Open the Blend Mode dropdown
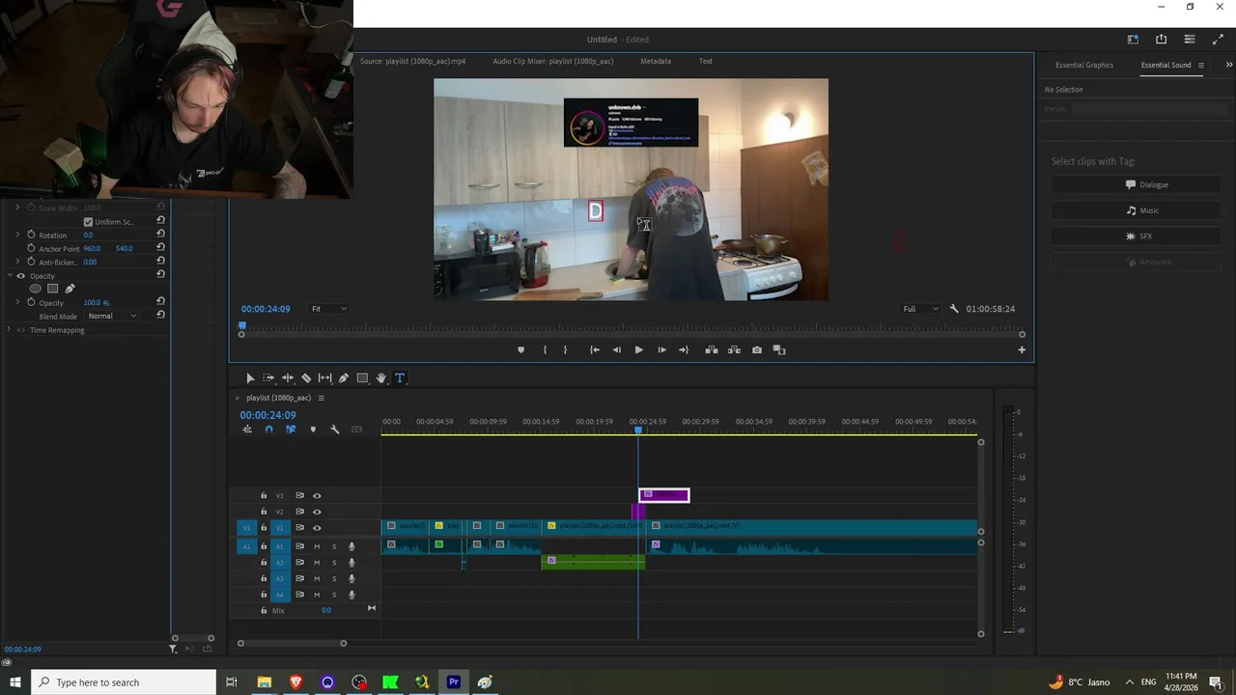This screenshot has height=695, width=1236. [112, 317]
